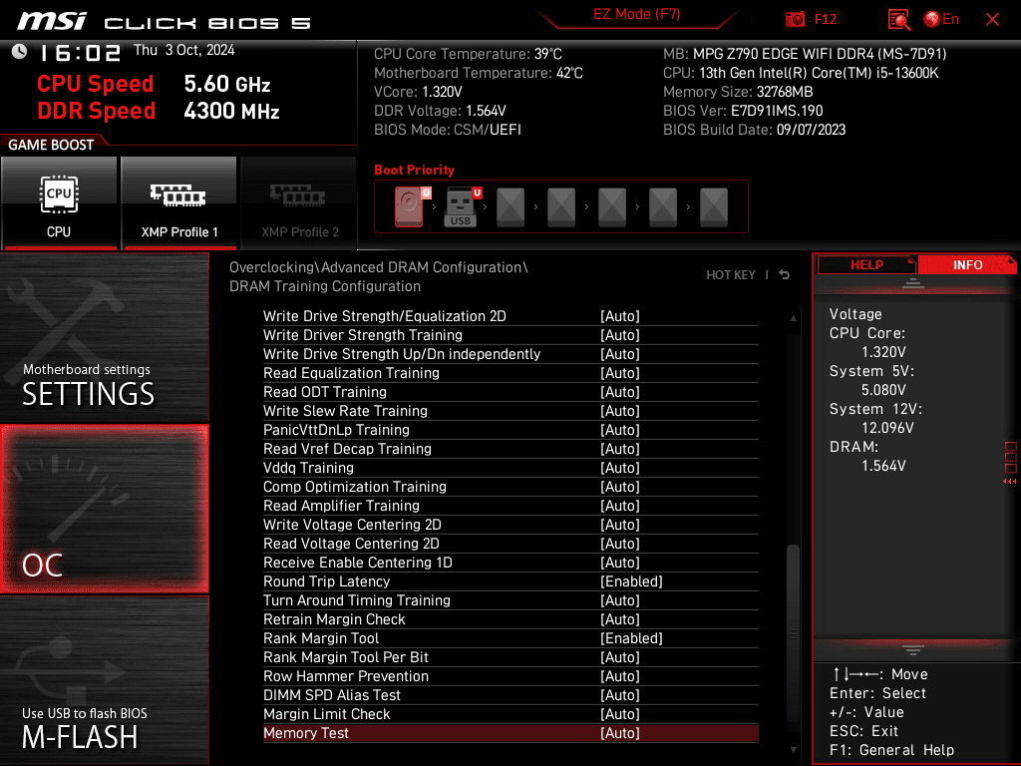Select Read Voltage Centering 2D row
The height and width of the screenshot is (766, 1021).
click(510, 544)
